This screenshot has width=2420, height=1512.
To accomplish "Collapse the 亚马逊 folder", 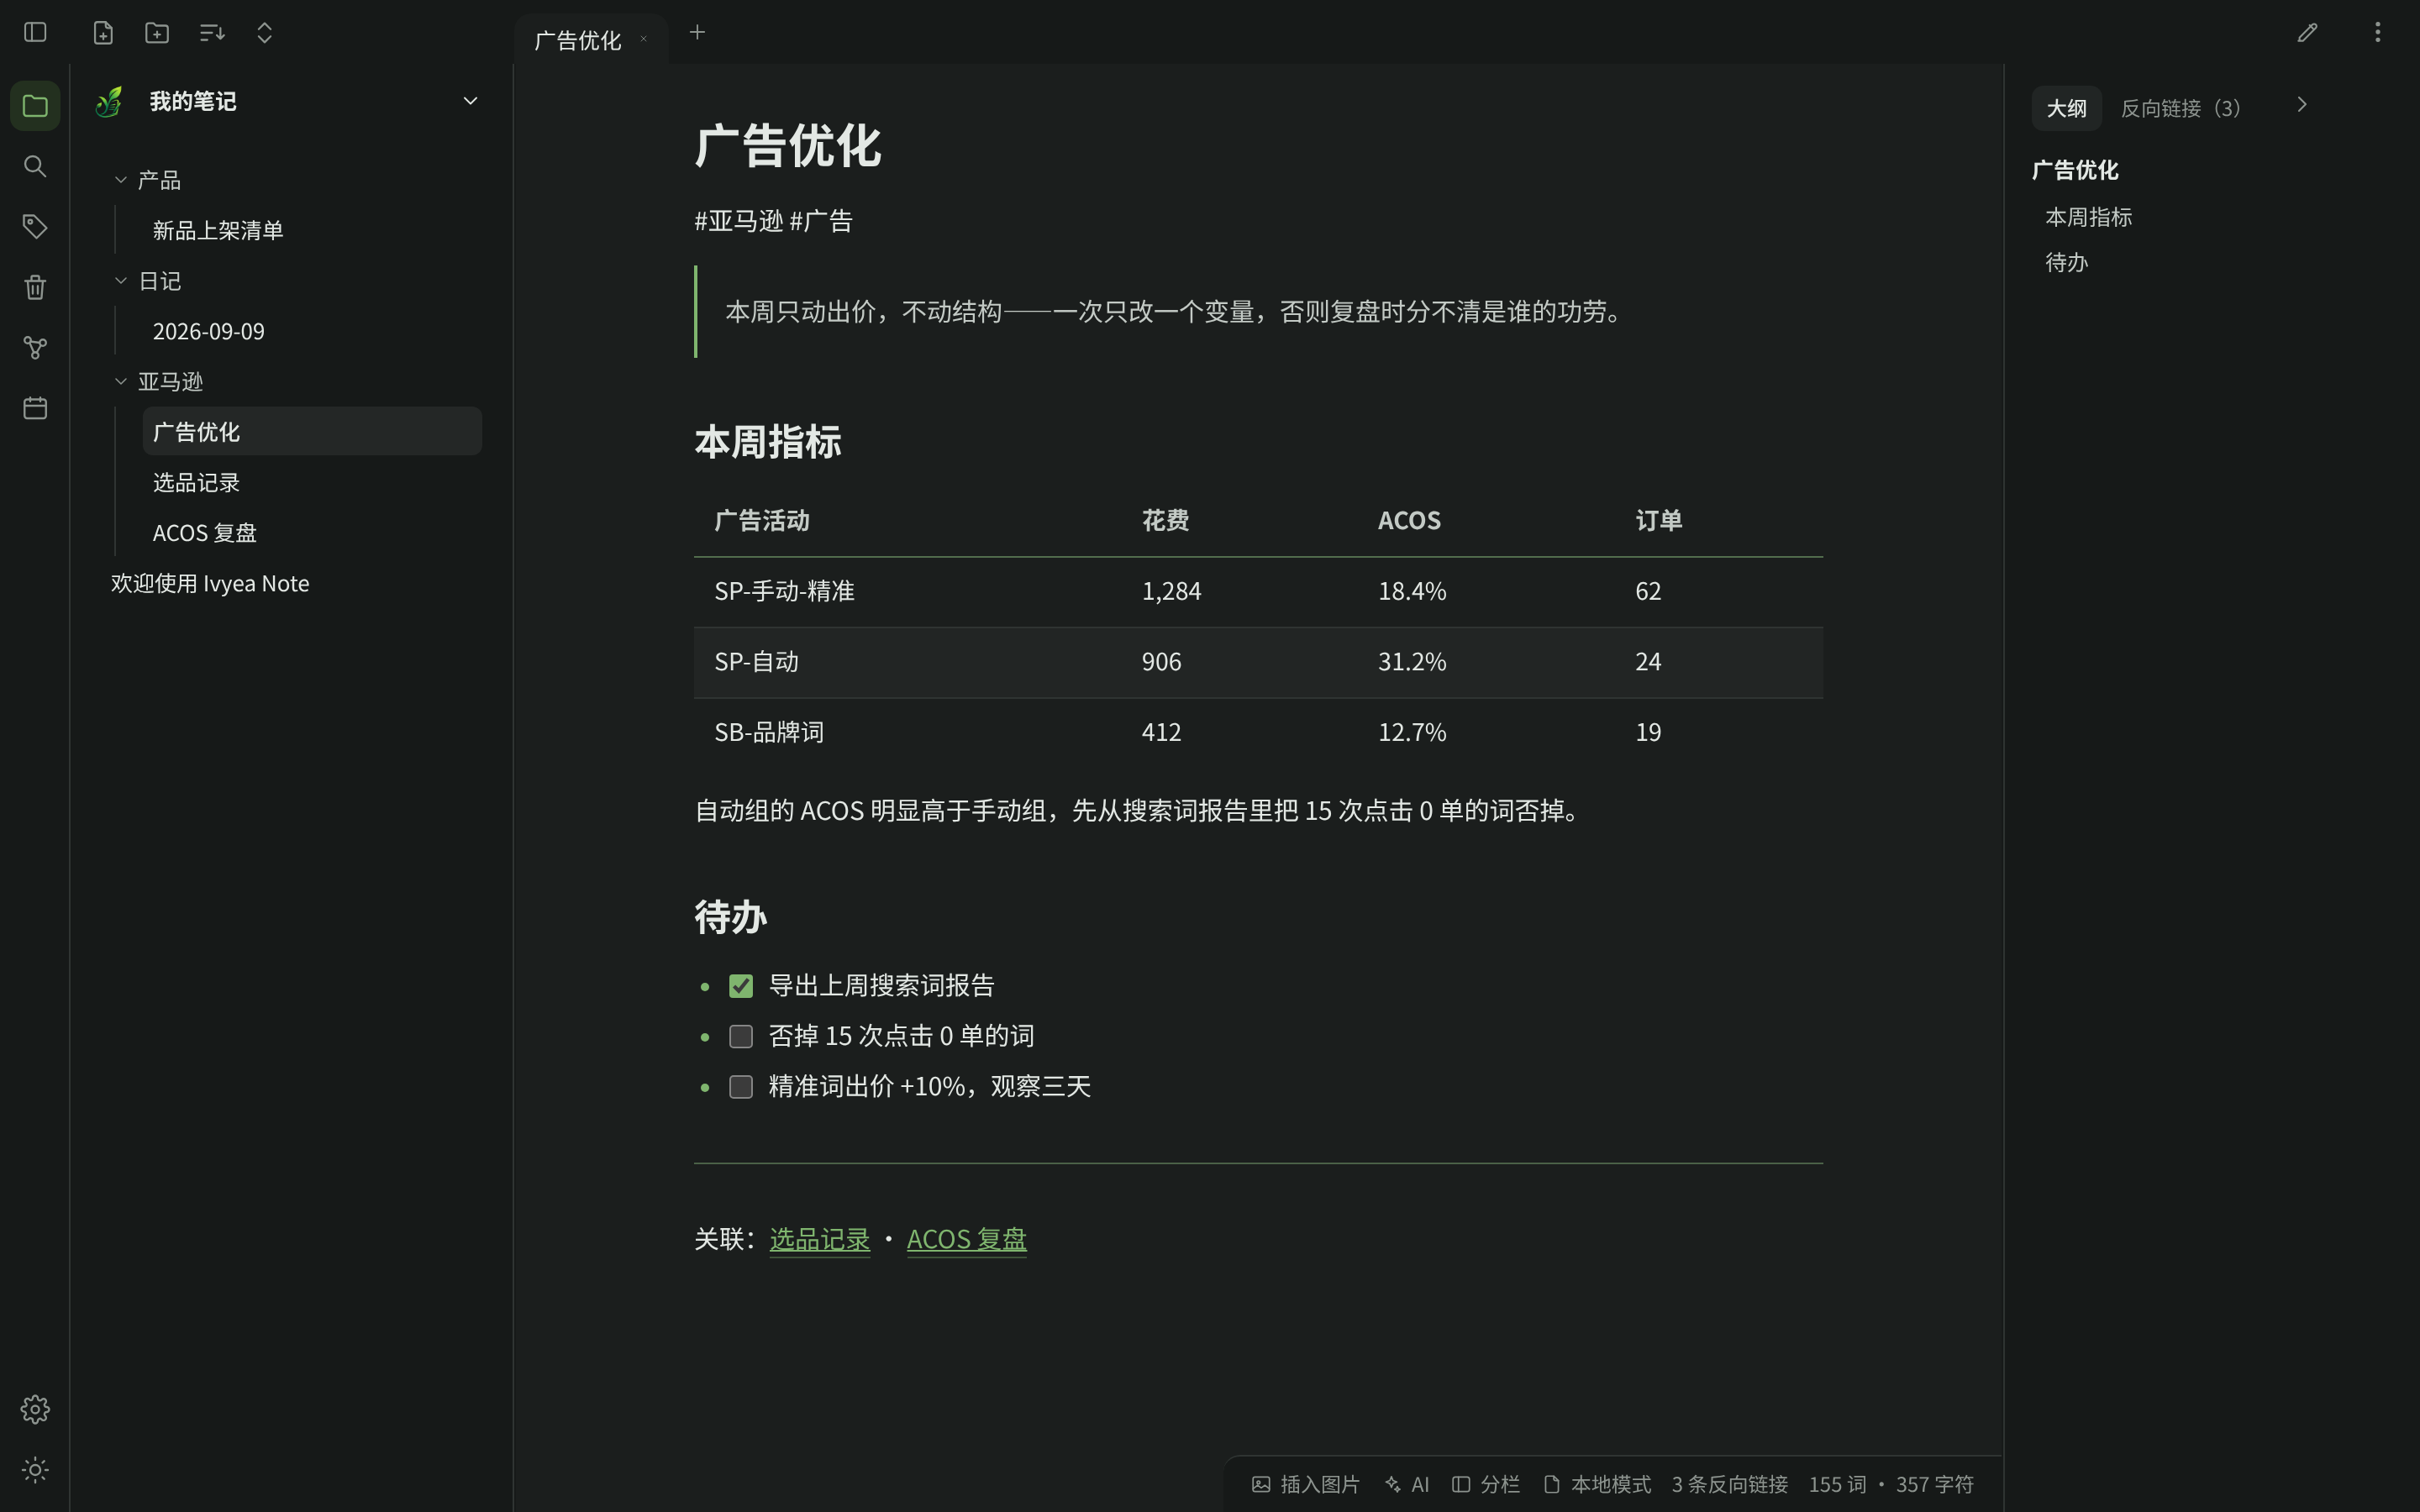I will coord(121,382).
